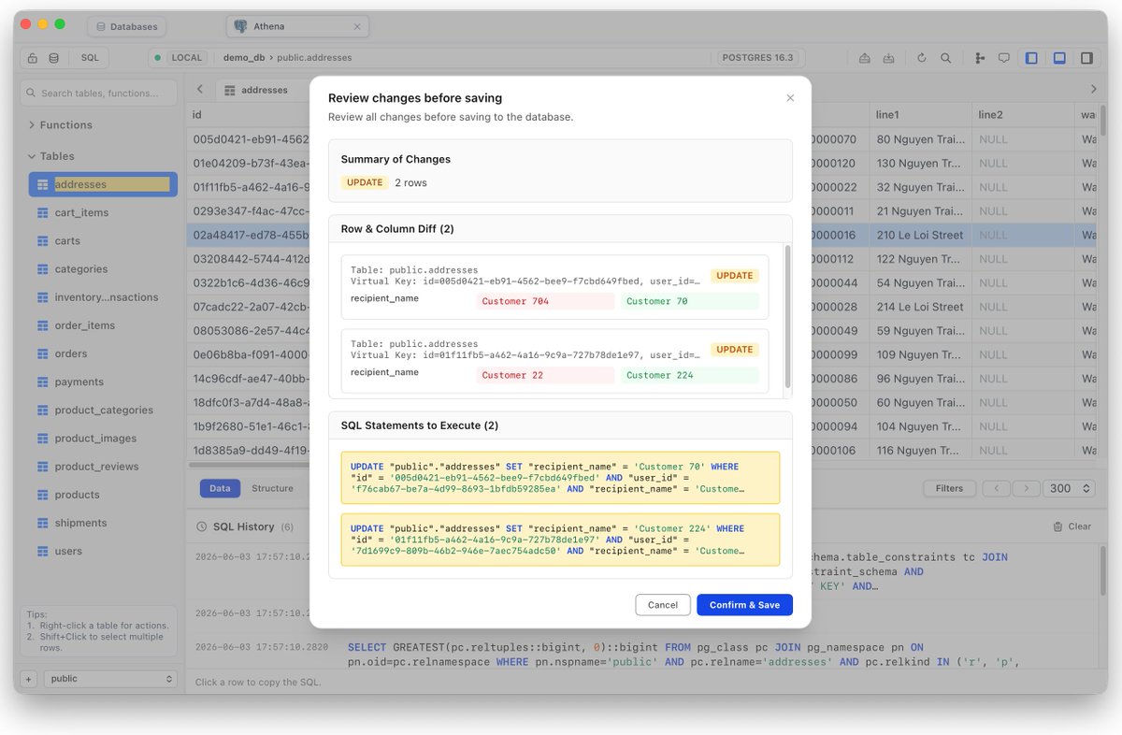Click demo_db in the breadcrumb
The height and width of the screenshot is (735, 1122).
click(243, 58)
